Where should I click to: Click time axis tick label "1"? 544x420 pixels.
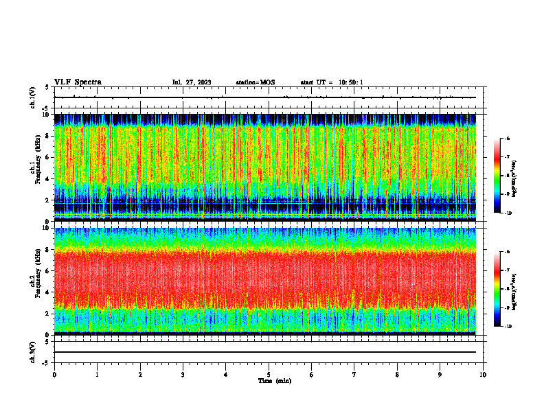(x=97, y=375)
